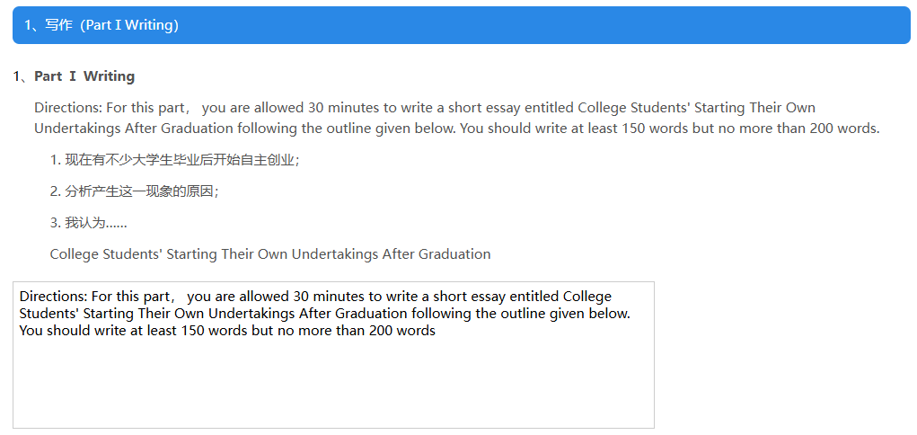
Task: Click the word Directions in the question prompt
Action: pyautogui.click(x=62, y=108)
